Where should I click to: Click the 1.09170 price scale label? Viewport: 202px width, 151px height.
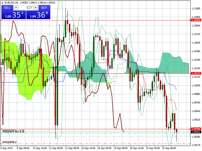(196, 145)
